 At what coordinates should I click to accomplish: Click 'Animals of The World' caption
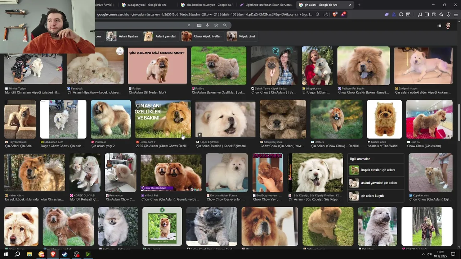point(384,146)
